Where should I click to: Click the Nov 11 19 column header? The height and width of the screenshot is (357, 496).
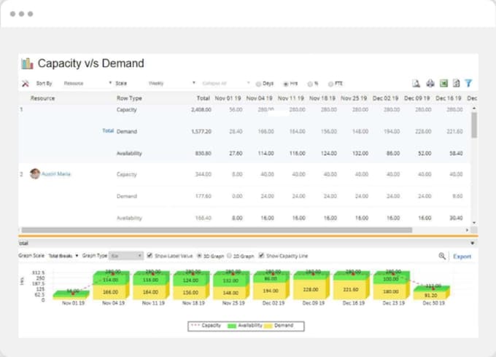(291, 98)
